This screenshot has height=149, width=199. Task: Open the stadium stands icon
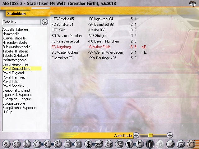(x=119, y=144)
